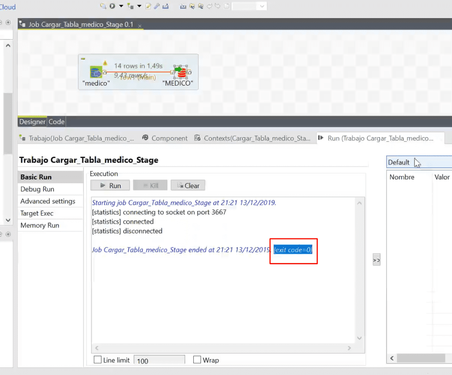Click the wrench tools toolbar icon

point(157,6)
